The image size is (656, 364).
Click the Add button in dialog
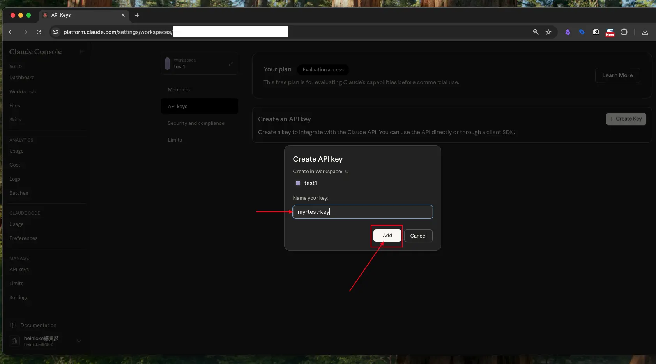(x=387, y=236)
